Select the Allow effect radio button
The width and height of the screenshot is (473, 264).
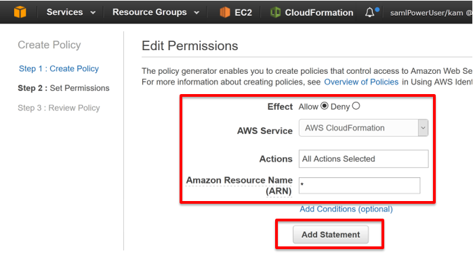pyautogui.click(x=325, y=106)
